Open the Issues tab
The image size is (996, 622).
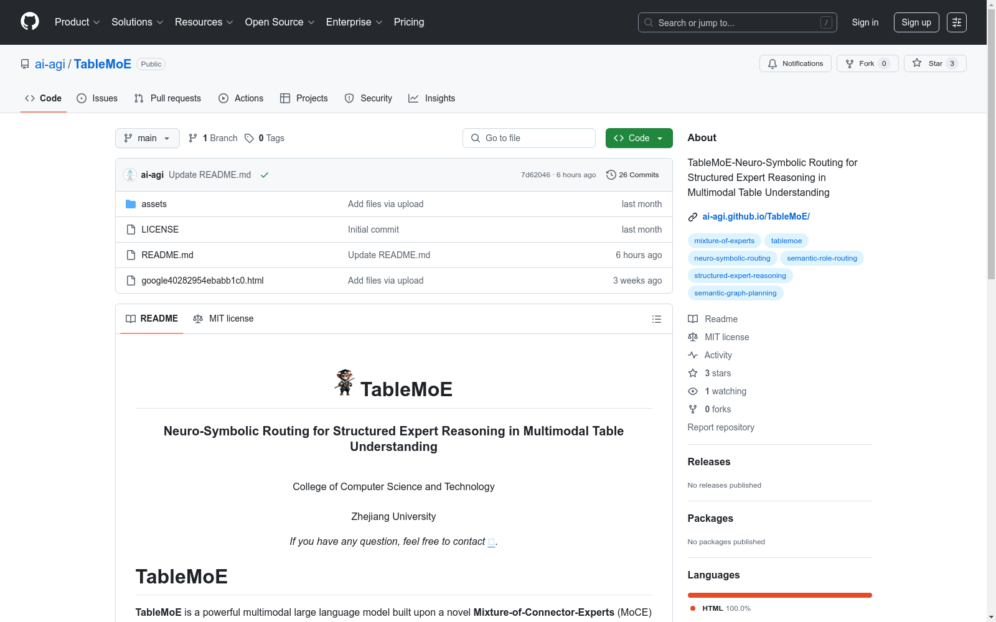[x=97, y=98]
